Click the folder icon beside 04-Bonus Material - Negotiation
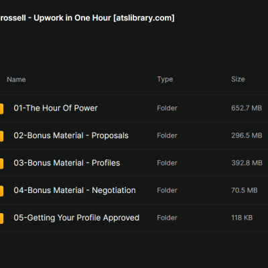Viewport: 268px width, 268px height. (1, 191)
